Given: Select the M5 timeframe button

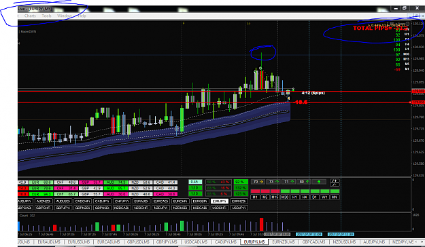Looking at the screenshot, I should click(x=265, y=197).
